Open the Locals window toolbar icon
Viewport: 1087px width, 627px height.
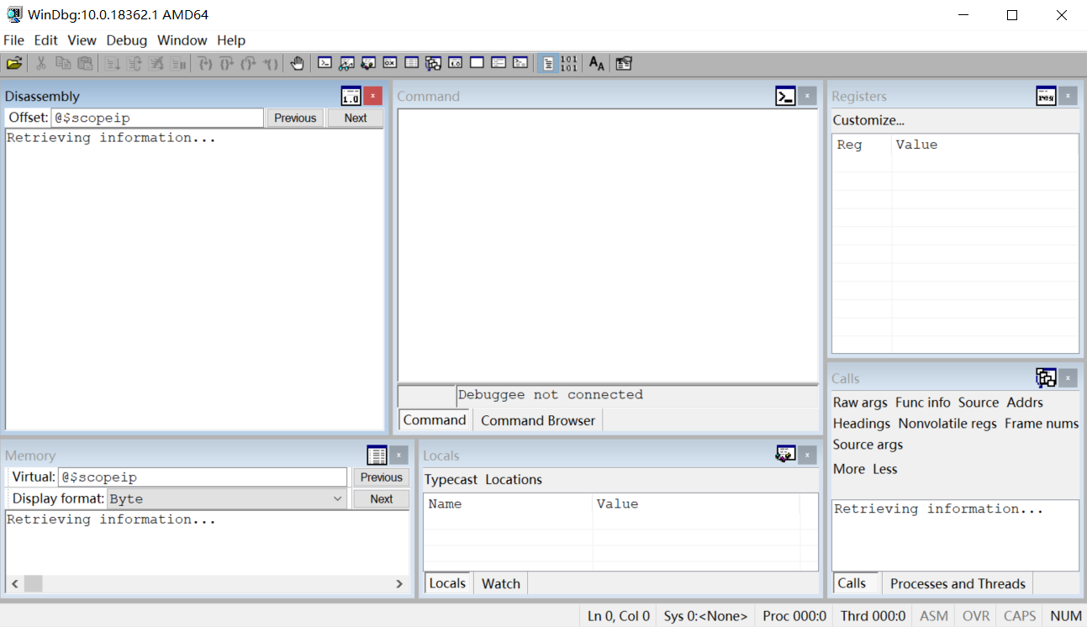[x=368, y=63]
